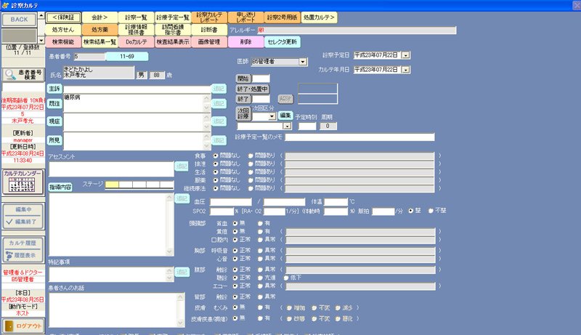This screenshot has height=335, width=581.
Task: Open the 診療予定一覧 tab
Action: pyautogui.click(x=173, y=17)
